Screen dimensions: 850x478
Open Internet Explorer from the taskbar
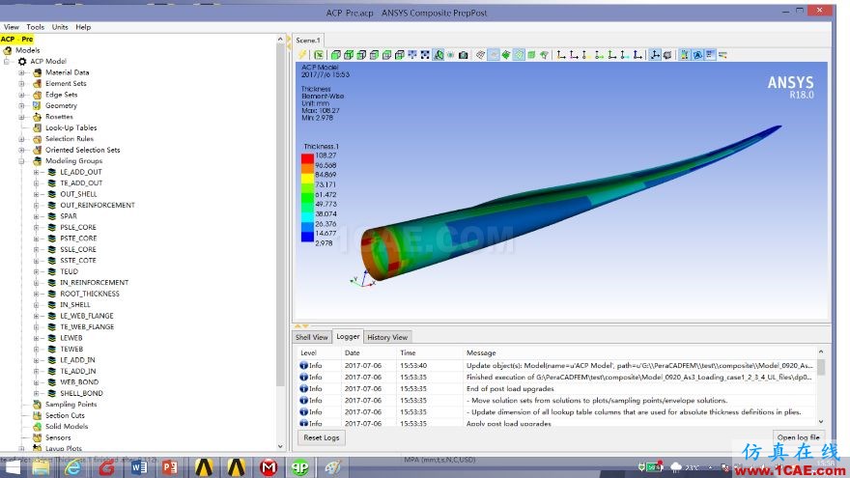(72, 467)
